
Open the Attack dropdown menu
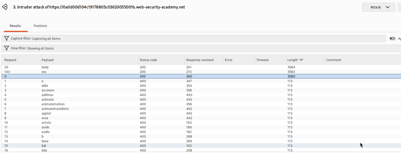click(x=379, y=7)
